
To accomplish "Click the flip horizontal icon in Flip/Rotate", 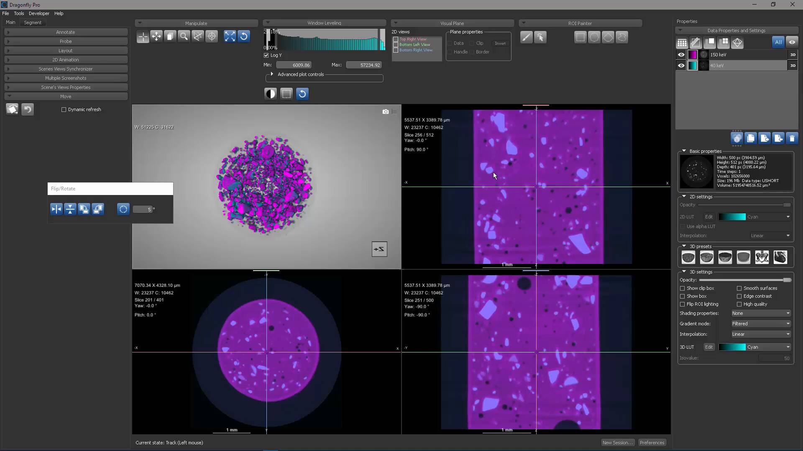I will coord(56,209).
